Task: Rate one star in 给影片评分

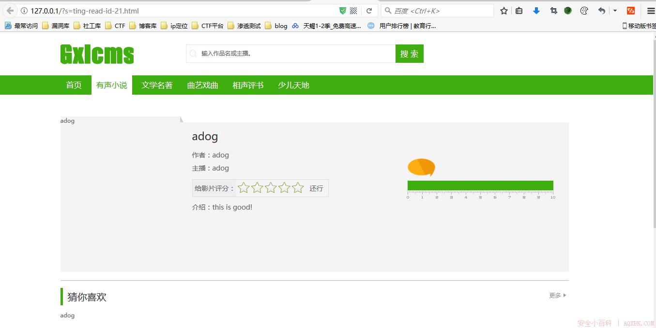Action: [244, 187]
